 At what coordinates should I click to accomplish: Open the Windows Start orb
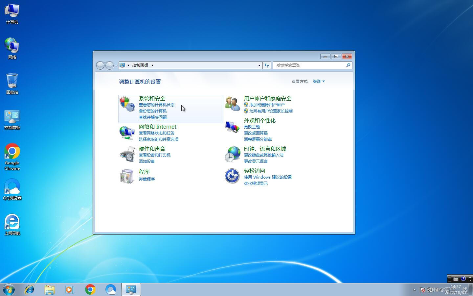click(x=9, y=289)
